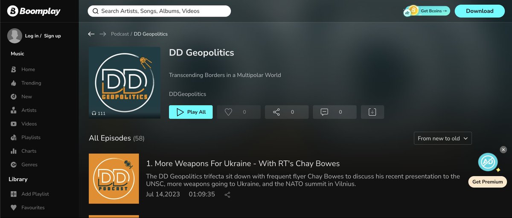Click the Charts bar graph icon
This screenshot has height=218, width=512.
[x=13, y=151]
